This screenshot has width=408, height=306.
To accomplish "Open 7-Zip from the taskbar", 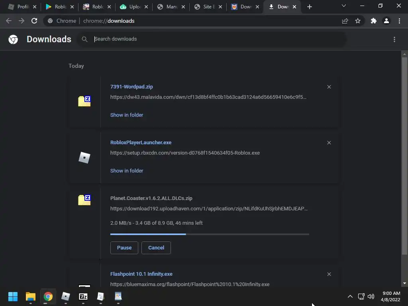I will click(x=83, y=296).
